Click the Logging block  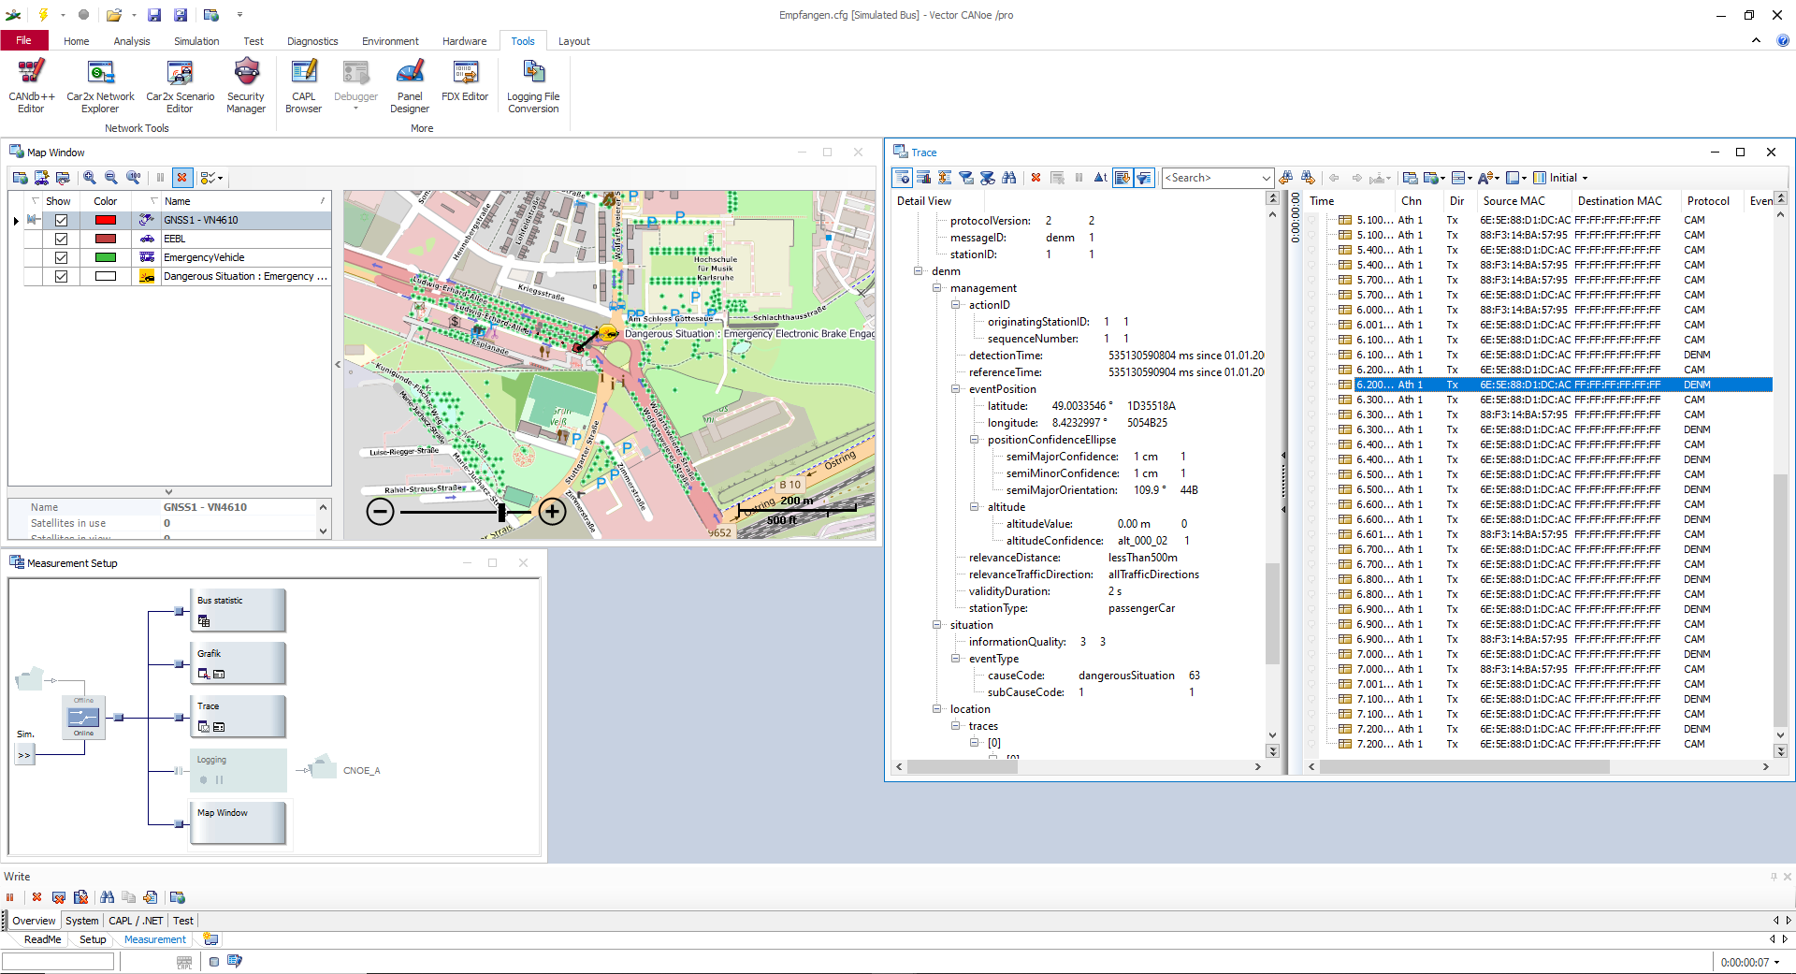point(238,770)
